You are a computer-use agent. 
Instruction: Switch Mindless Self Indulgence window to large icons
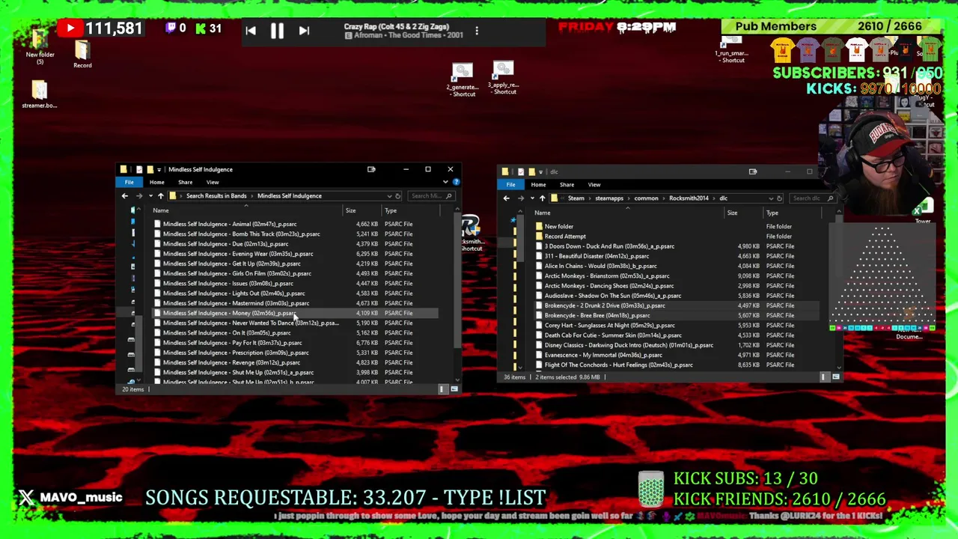454,389
